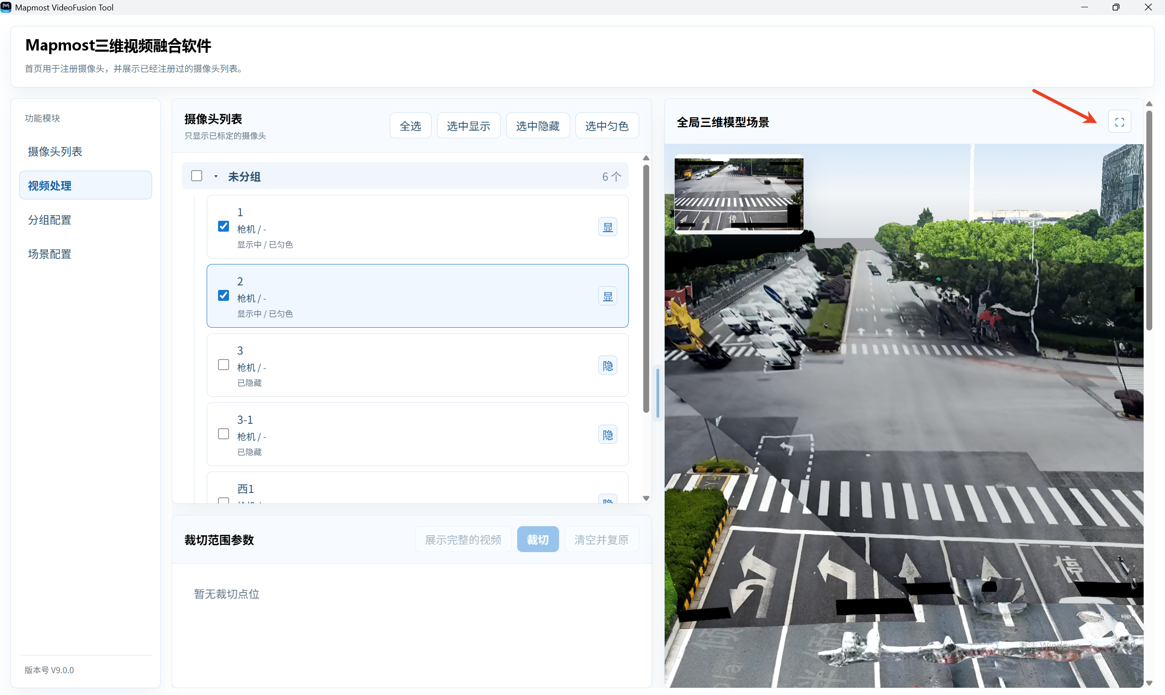Click the vertical splitter handle between panels
This screenshot has height=695, width=1165.
tap(658, 393)
